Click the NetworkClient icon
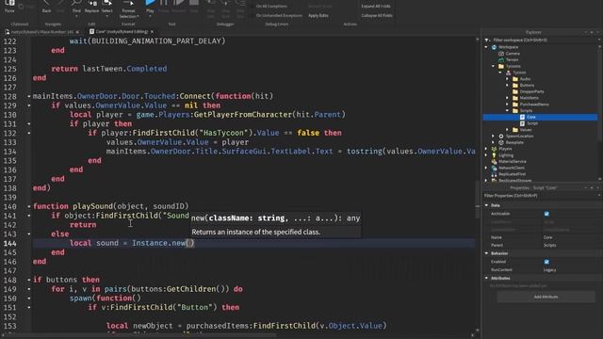 [x=494, y=168]
